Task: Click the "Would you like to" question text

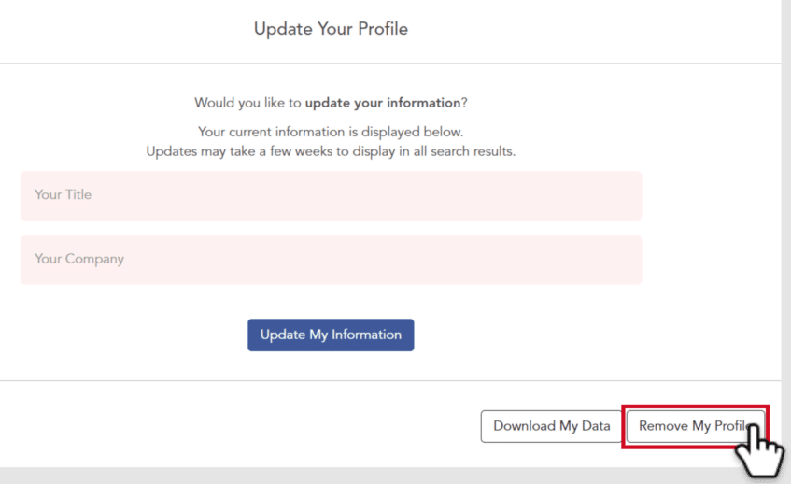Action: pos(248,102)
